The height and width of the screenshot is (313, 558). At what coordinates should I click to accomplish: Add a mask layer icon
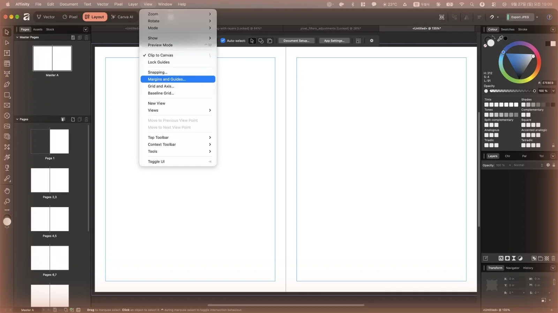(x=507, y=258)
